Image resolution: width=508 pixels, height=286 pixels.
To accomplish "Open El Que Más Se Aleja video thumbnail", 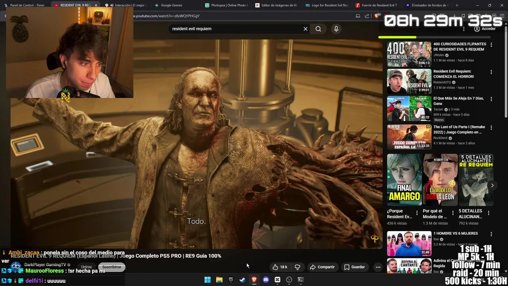I will pos(409,108).
